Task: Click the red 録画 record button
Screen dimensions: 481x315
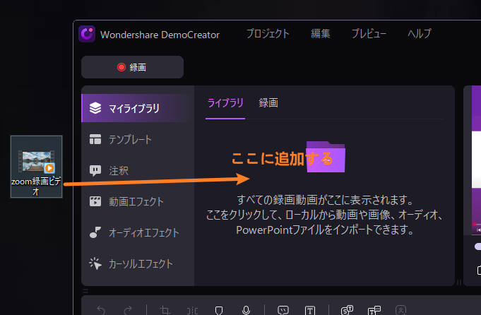Action: point(132,67)
